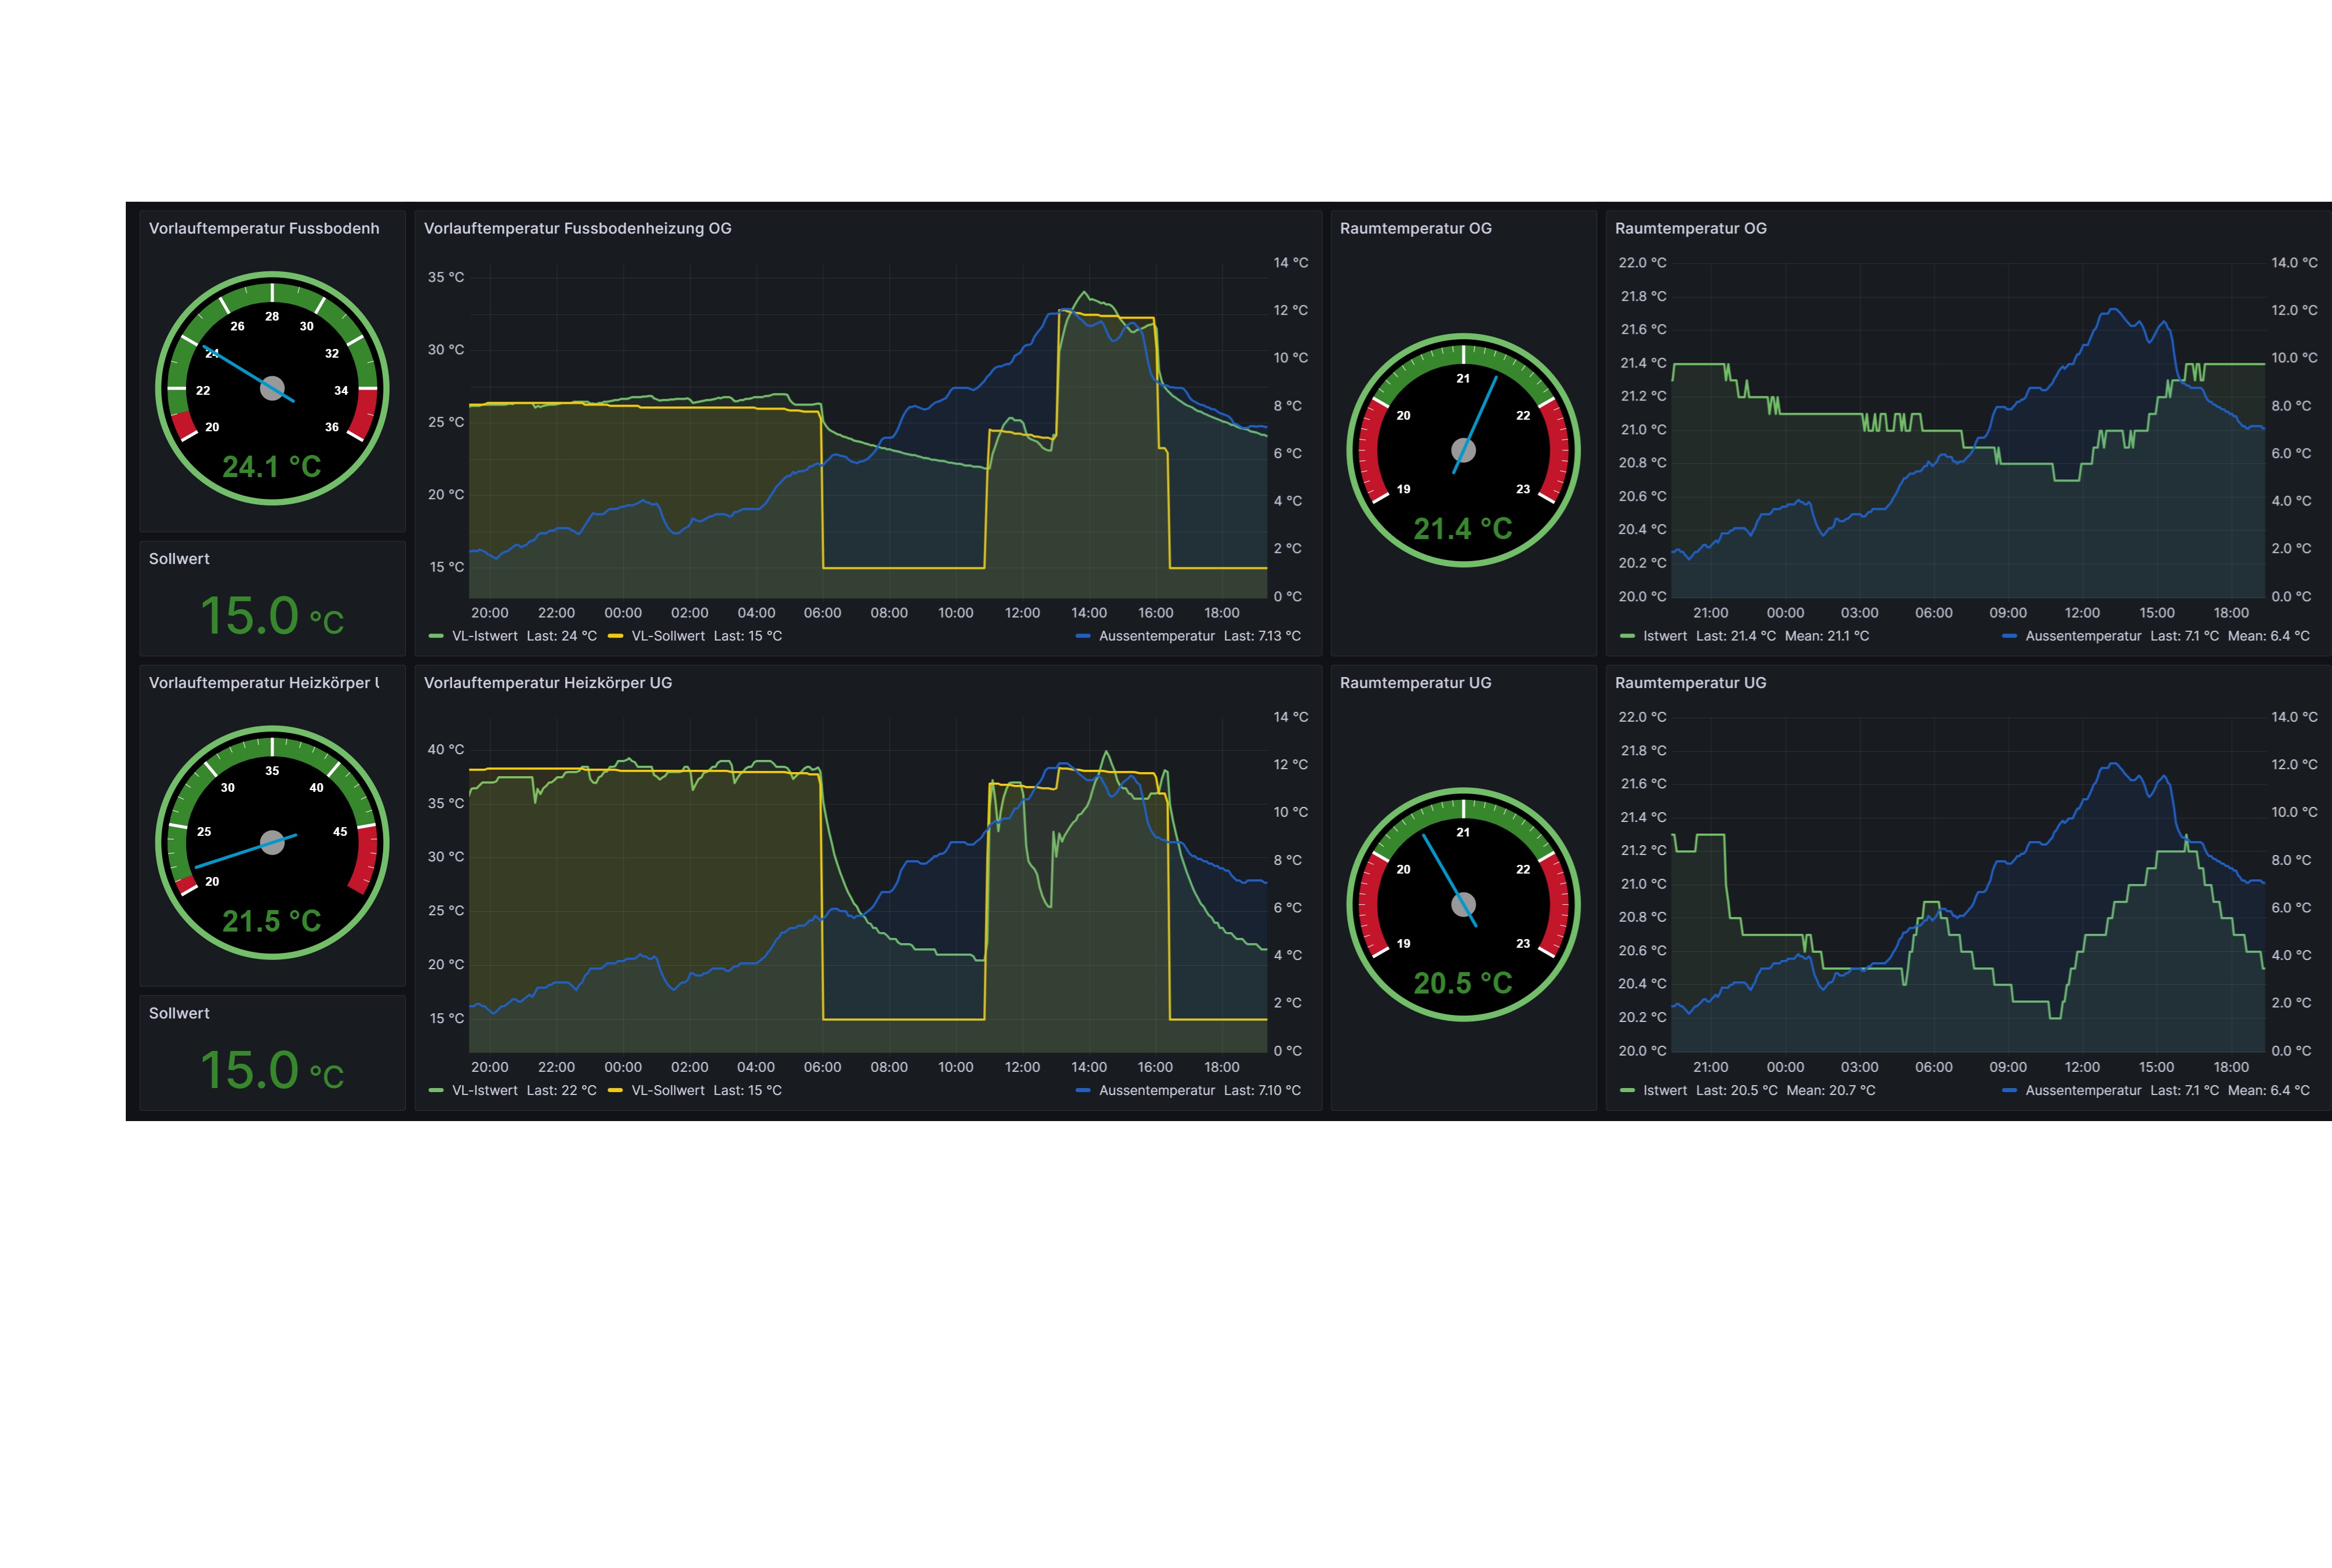
Task: Click the 14:00 time label in the Heizkörper UG chart
Action: pyautogui.click(x=1088, y=1067)
